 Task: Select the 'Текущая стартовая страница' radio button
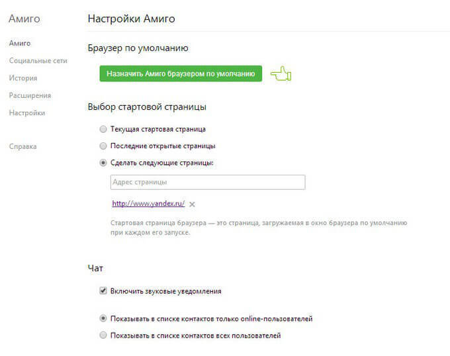[x=103, y=129]
